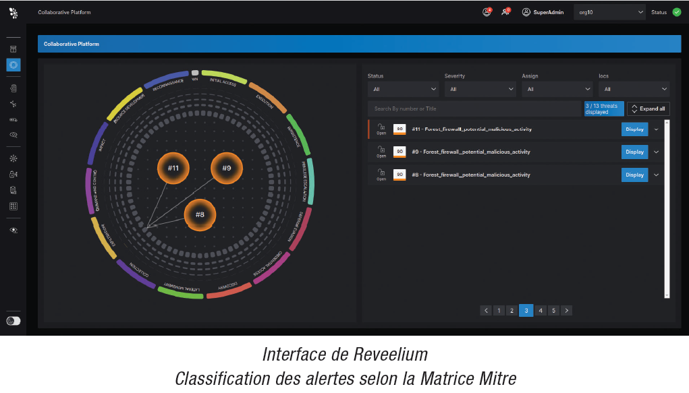The width and height of the screenshot is (689, 393).
Task: Focus the Search By number or Title field
Action: click(x=474, y=109)
